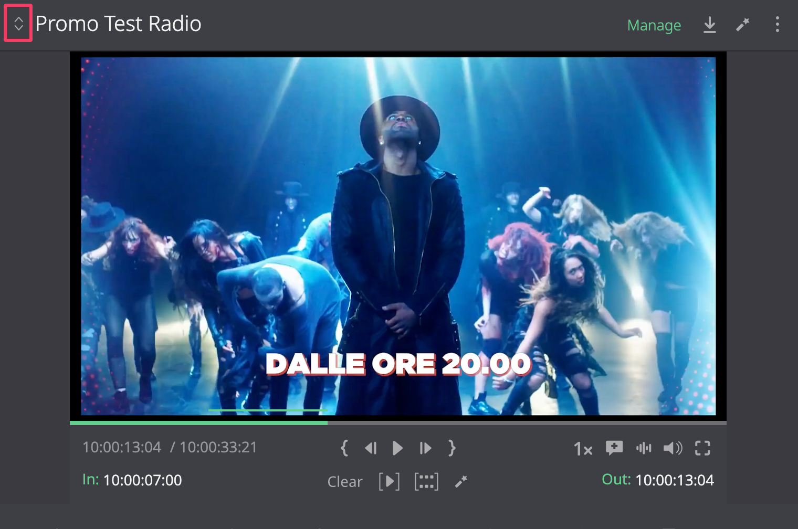Click the Out timecode 10:00:13:04
The width and height of the screenshot is (798, 529).
tap(675, 480)
